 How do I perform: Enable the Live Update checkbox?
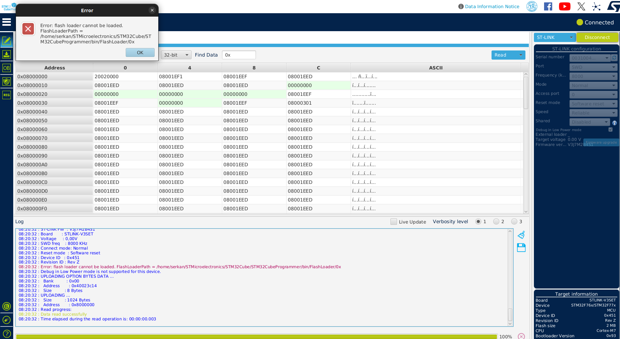394,222
